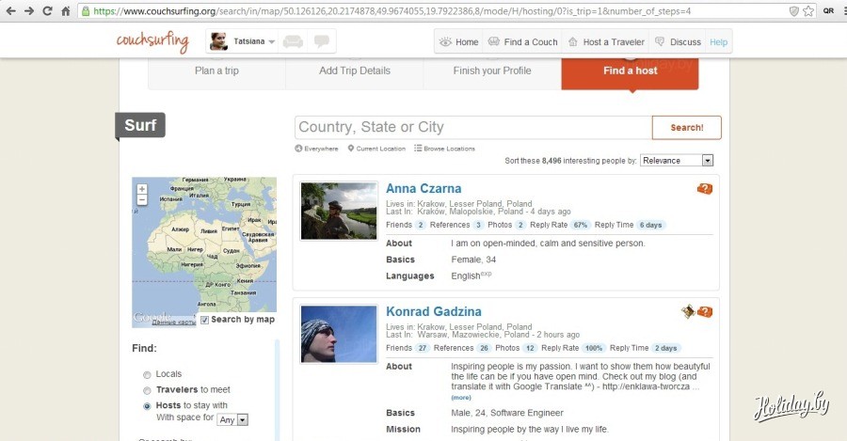
Task: Click the map zoom in plus button
Action: coord(142,189)
